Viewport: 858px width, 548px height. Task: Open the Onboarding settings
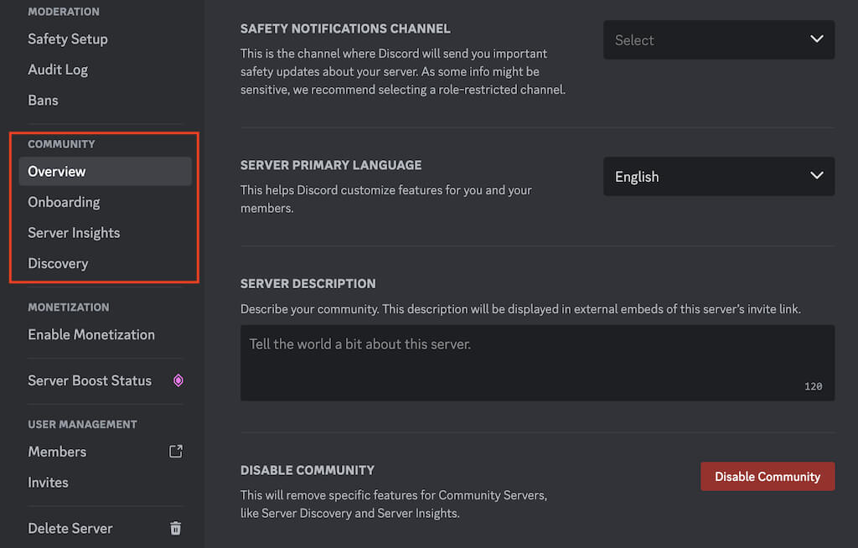[64, 202]
